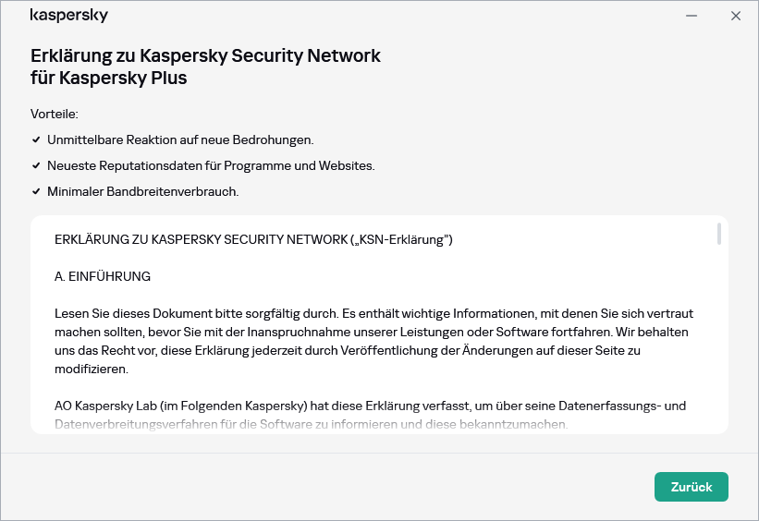Click the KSN statement scrollbar thumb
The image size is (759, 521).
coord(719,234)
